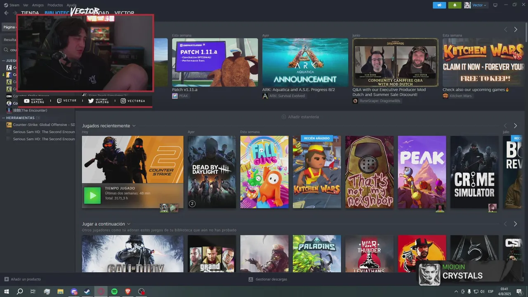This screenshot has width=528, height=297.
Task: Click the green Play button for Counter-Strike 2
Action: tap(92, 196)
